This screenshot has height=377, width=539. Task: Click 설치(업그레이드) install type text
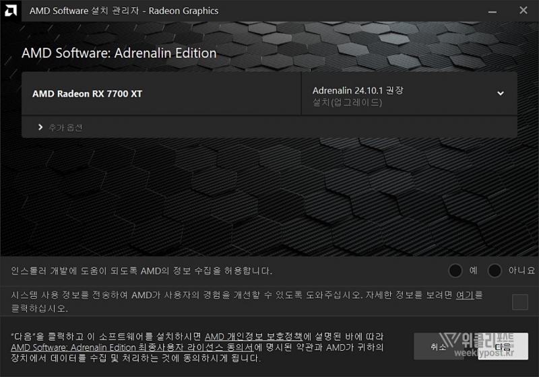(x=347, y=102)
